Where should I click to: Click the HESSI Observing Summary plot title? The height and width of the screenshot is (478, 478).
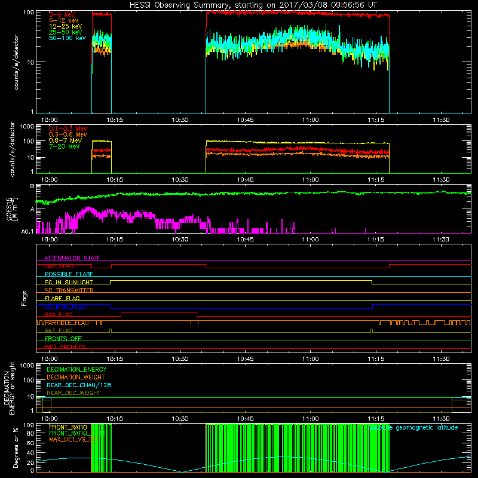pyautogui.click(x=253, y=5)
